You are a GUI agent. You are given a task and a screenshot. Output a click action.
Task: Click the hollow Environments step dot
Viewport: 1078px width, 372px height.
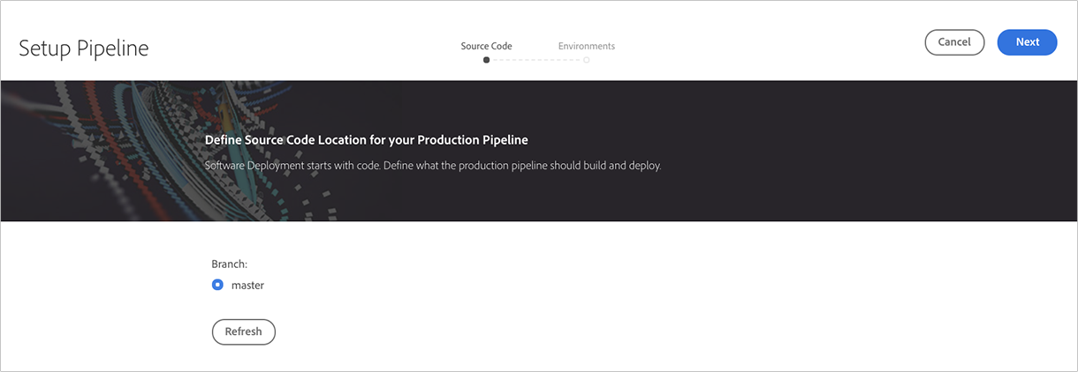[x=587, y=60]
